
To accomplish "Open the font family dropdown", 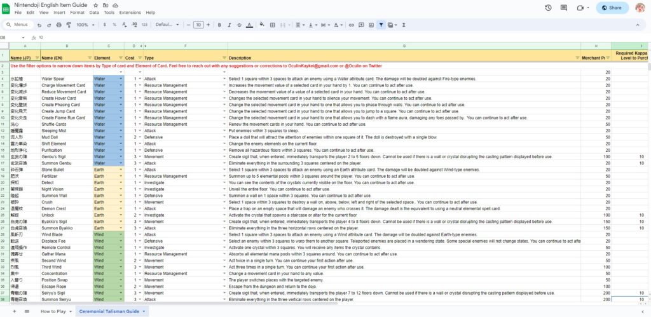I will (x=167, y=25).
